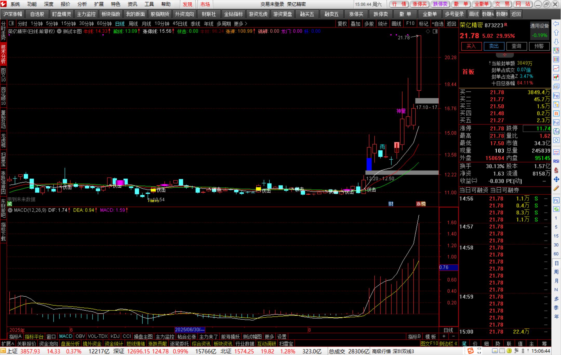Switch chart period to 60分钟
Image resolution: width=561 pixels, height=355 pixels.
104,24
